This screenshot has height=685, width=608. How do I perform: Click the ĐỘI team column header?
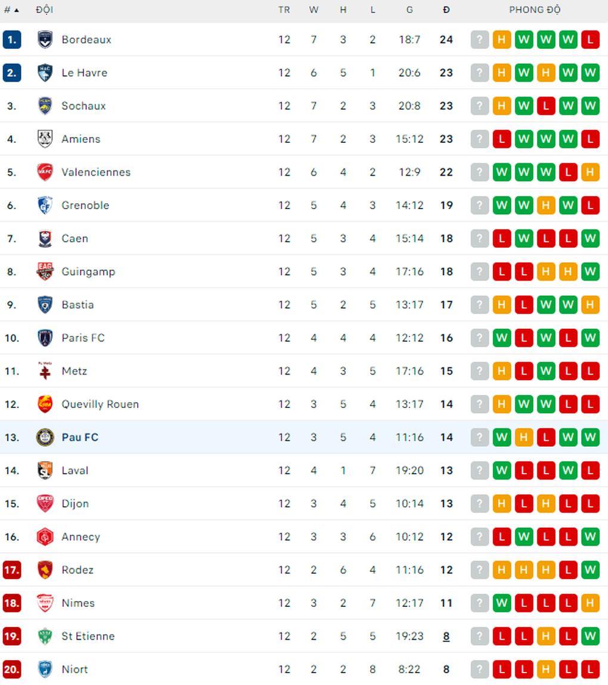(x=45, y=10)
